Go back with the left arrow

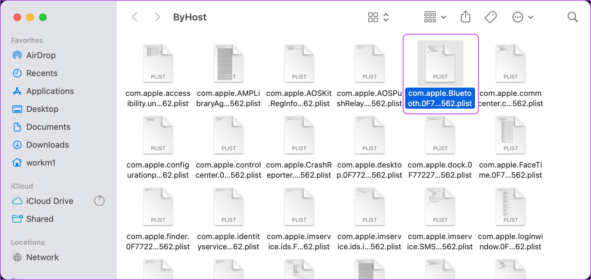(135, 17)
